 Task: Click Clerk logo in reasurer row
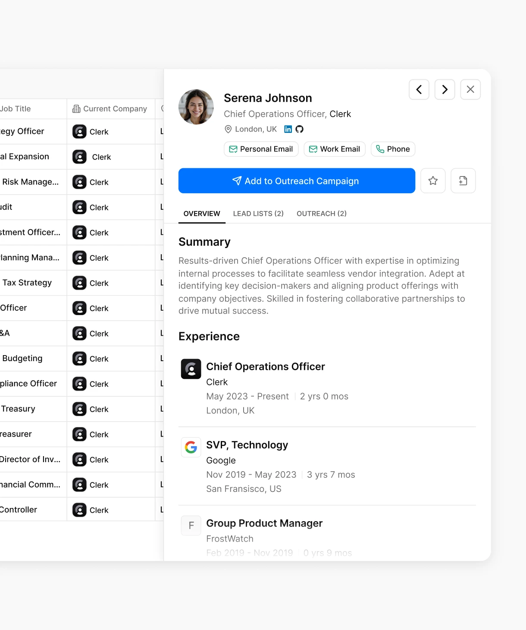[x=79, y=435]
